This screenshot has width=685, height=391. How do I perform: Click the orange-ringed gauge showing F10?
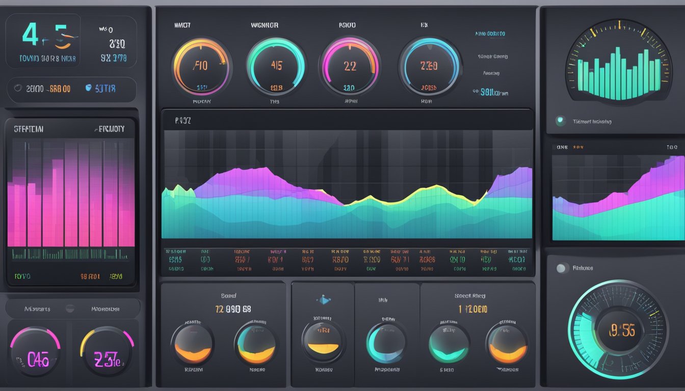pos(202,66)
